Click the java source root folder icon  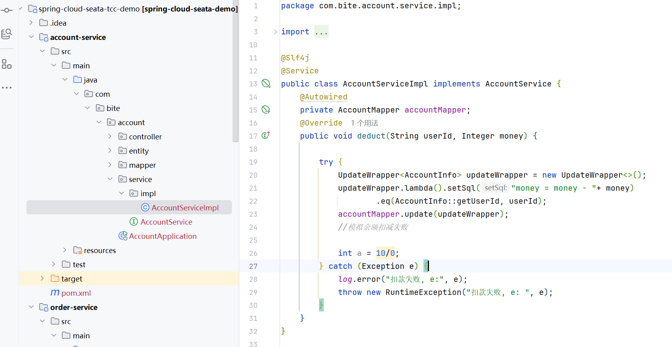point(78,79)
